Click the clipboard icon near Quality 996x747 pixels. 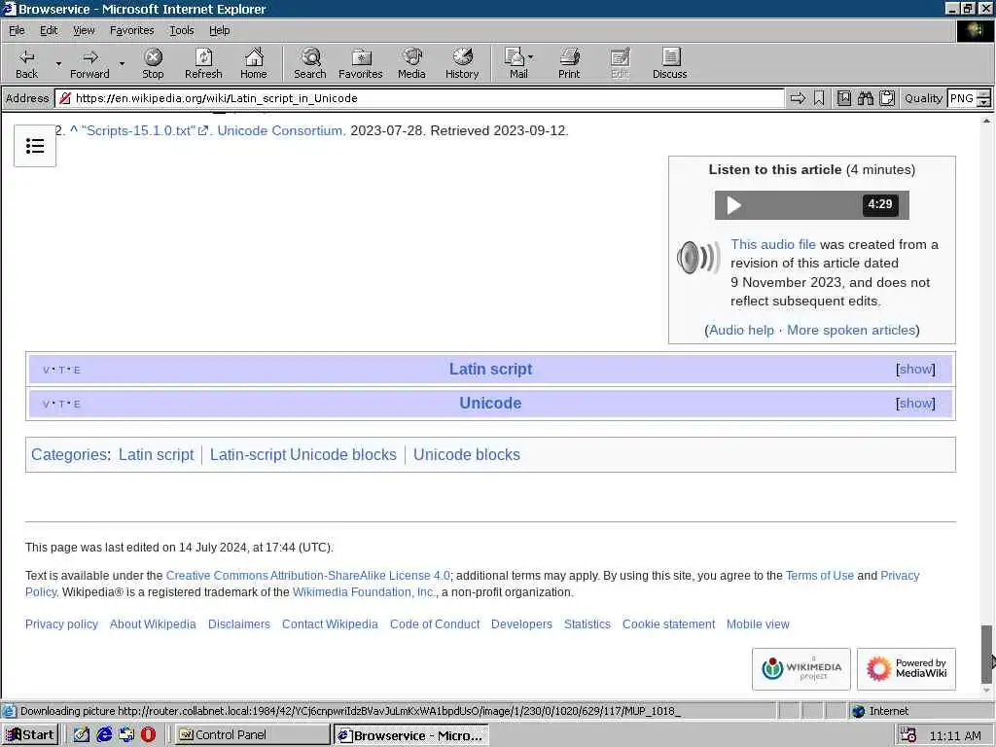(887, 98)
